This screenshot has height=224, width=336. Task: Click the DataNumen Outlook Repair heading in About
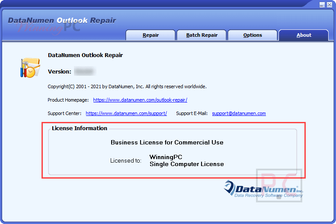(x=85, y=55)
